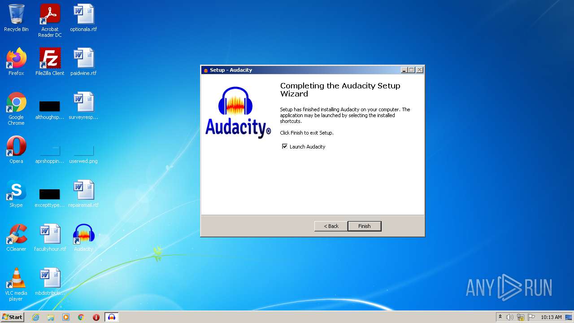Viewport: 574px width, 323px height.
Task: Open Acrobat Reader DC desktop shortcut
Action: coord(50,21)
